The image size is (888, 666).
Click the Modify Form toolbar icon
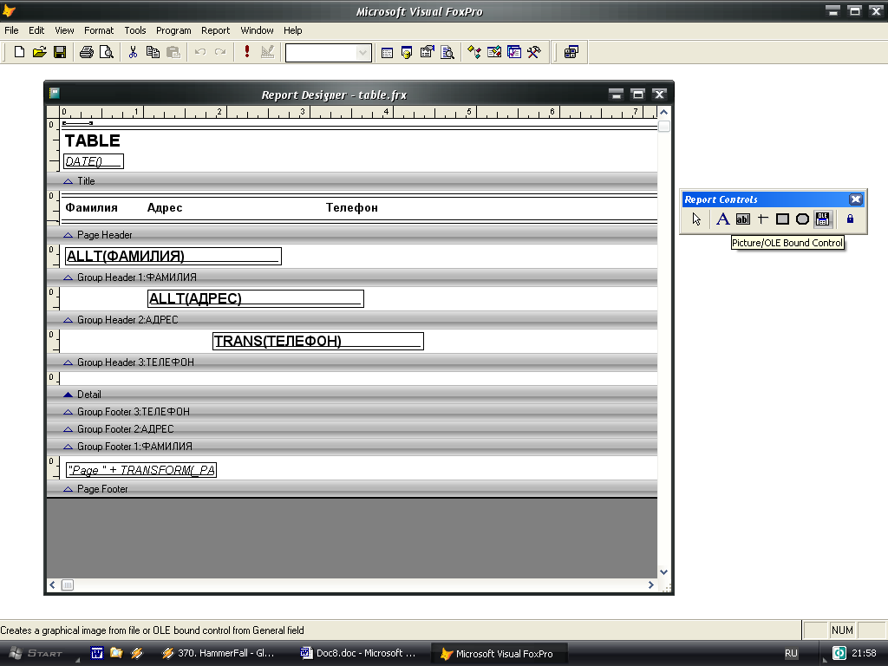[x=267, y=52]
